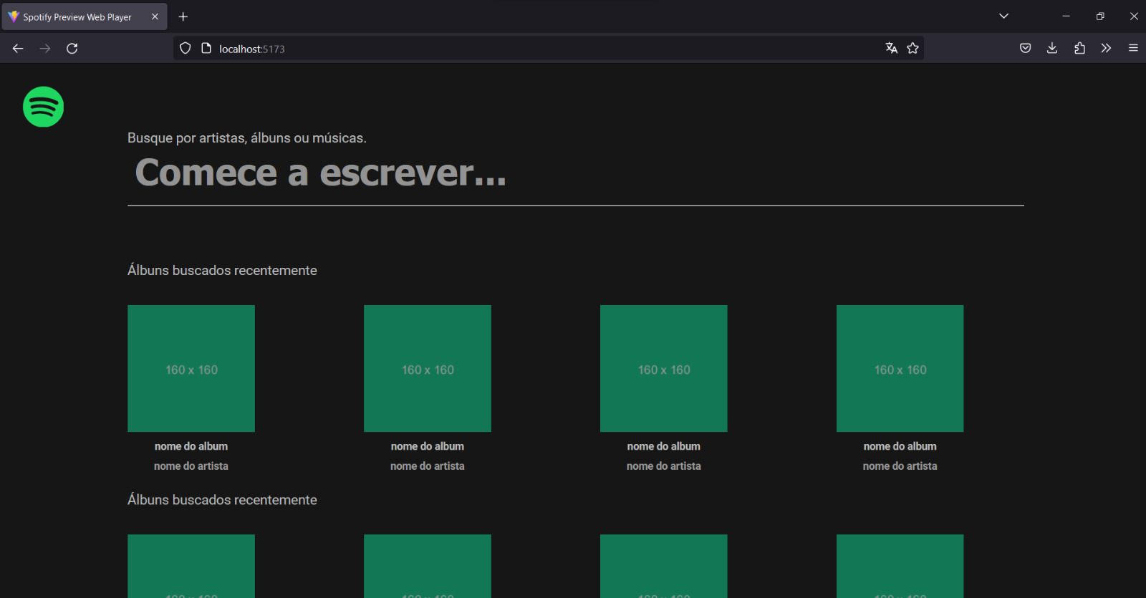Click 'nome do album' under fourth top-row cover
Viewport: 1146px width, 598px height.
[x=900, y=446]
